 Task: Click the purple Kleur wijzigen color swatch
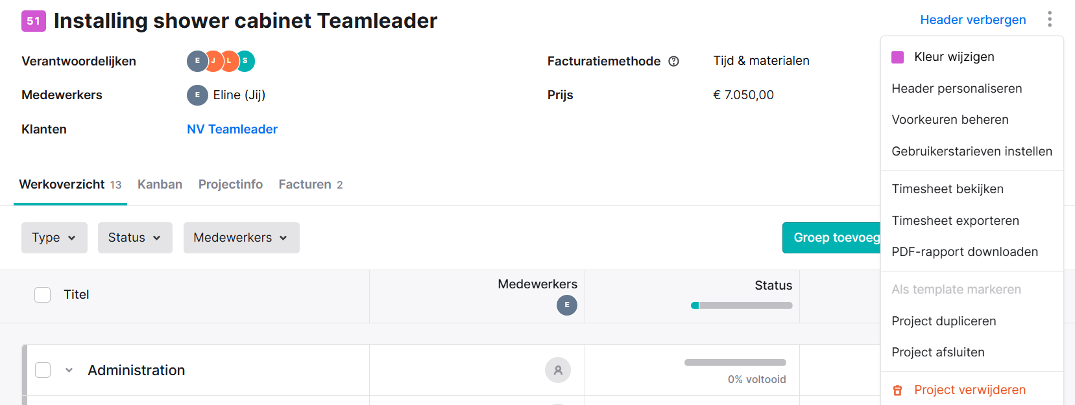898,57
